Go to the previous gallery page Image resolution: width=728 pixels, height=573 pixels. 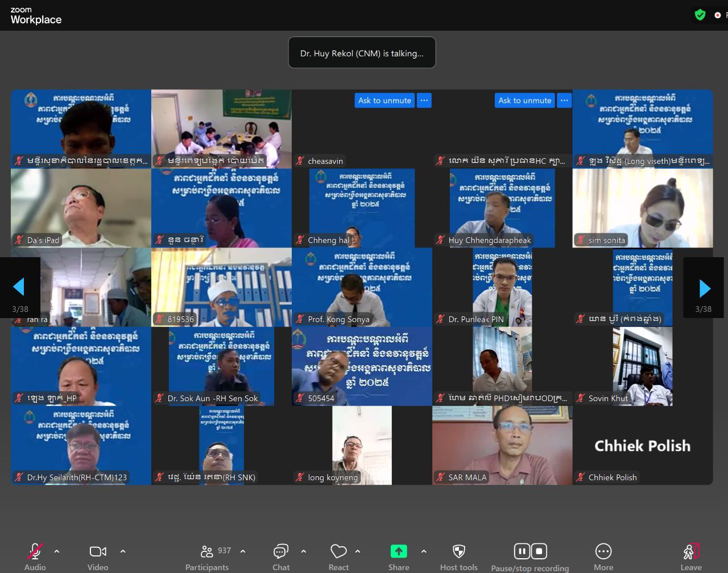click(19, 287)
